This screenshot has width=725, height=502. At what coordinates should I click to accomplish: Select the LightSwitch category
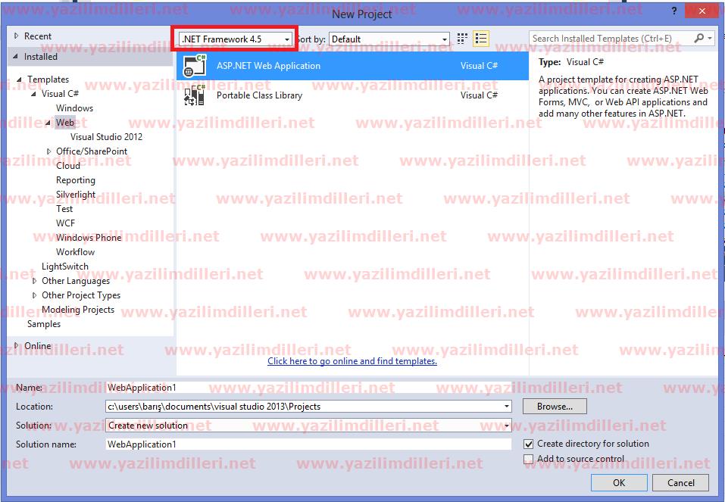(x=64, y=267)
